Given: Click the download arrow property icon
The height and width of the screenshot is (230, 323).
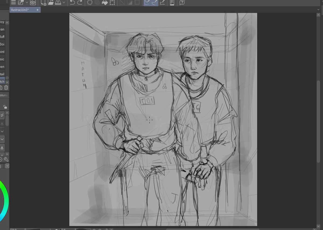Looking at the screenshot, I should click(x=2, y=148).
